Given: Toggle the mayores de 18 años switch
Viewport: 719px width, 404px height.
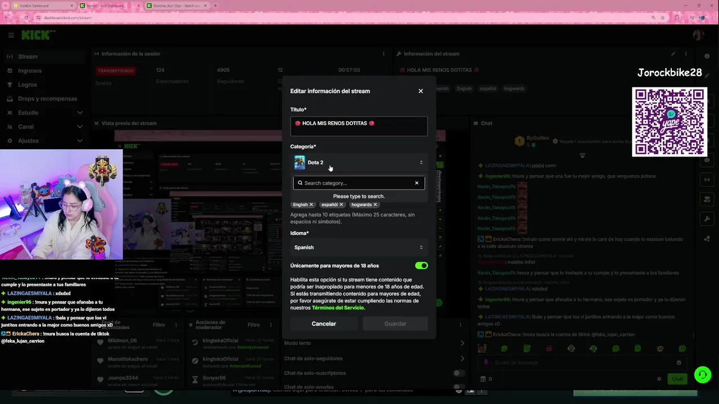Looking at the screenshot, I should (421, 265).
